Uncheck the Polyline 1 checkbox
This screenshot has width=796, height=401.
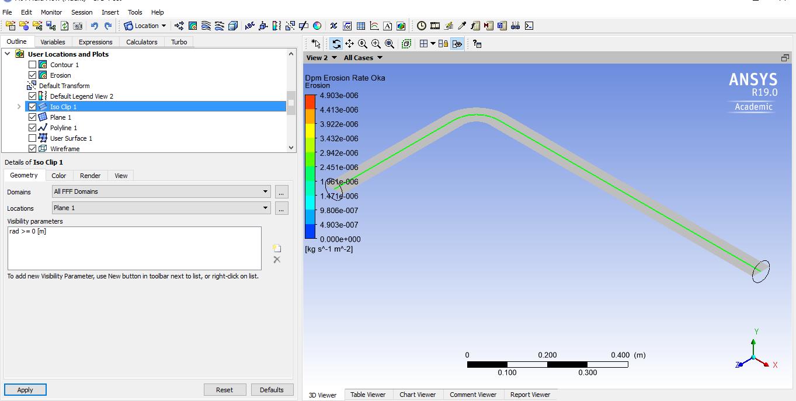click(33, 128)
